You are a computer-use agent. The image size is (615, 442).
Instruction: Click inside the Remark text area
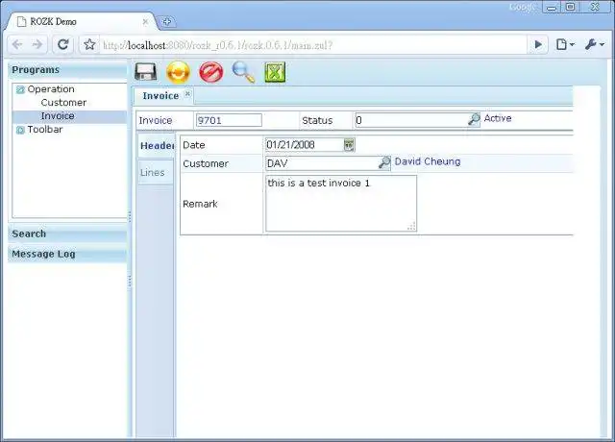click(x=341, y=204)
